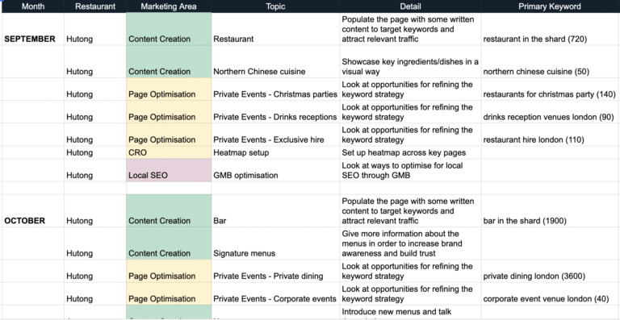Select the yellow CRO cell

[169, 152]
